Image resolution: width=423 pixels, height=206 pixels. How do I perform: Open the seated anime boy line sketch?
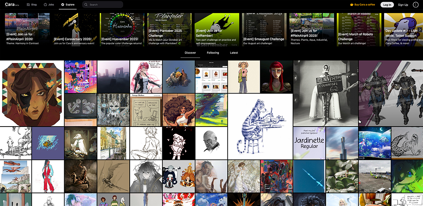point(146,143)
